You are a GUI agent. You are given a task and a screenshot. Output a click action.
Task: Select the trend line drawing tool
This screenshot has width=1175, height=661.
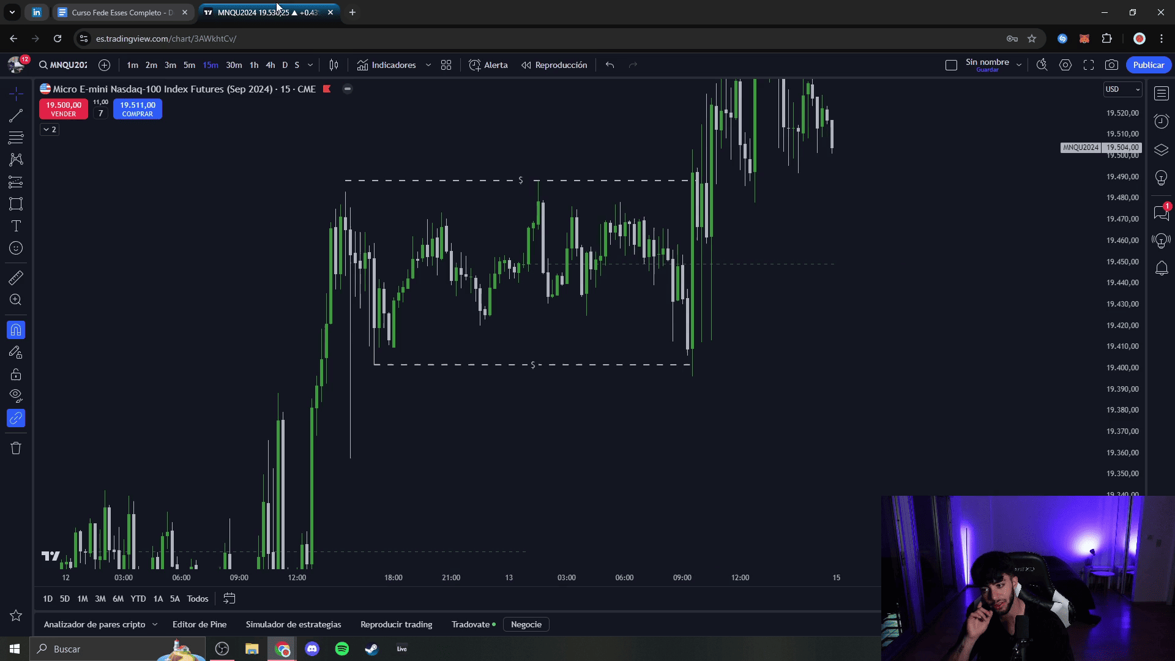tap(16, 116)
